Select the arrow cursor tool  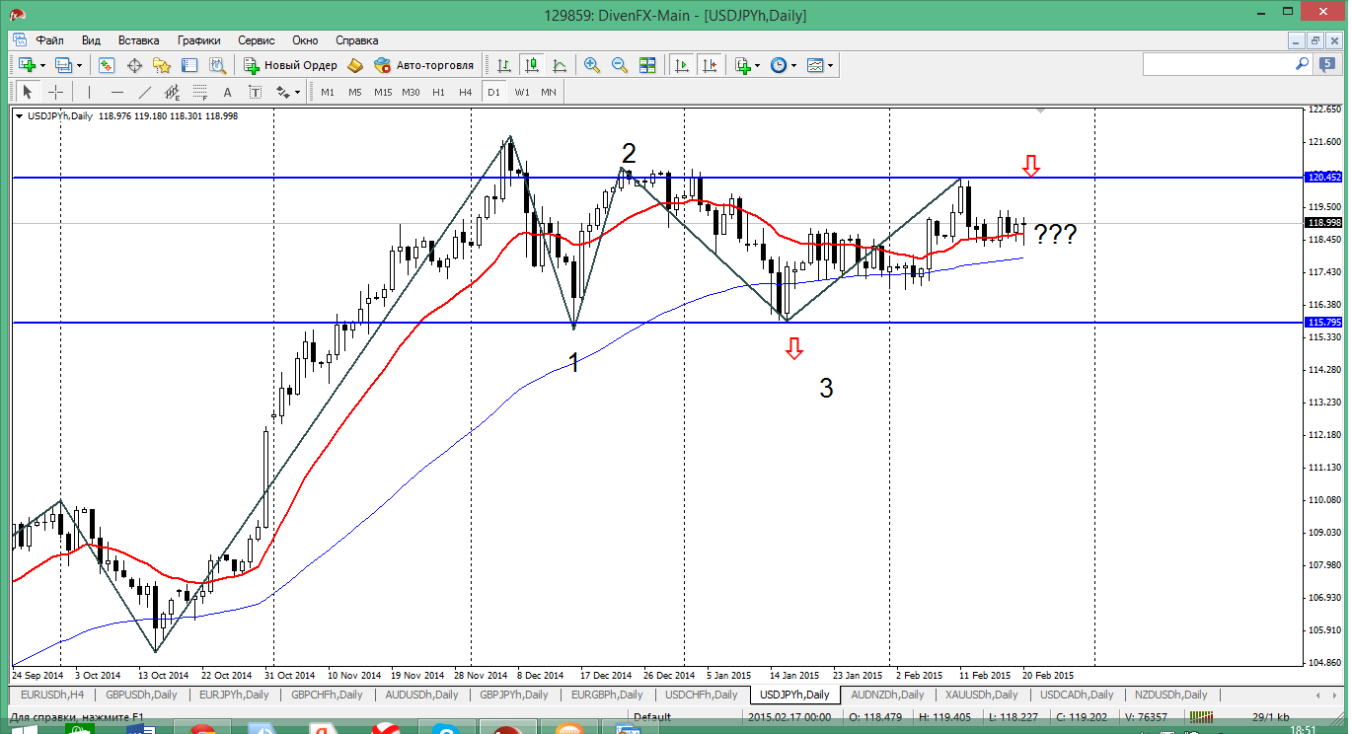pyautogui.click(x=28, y=92)
